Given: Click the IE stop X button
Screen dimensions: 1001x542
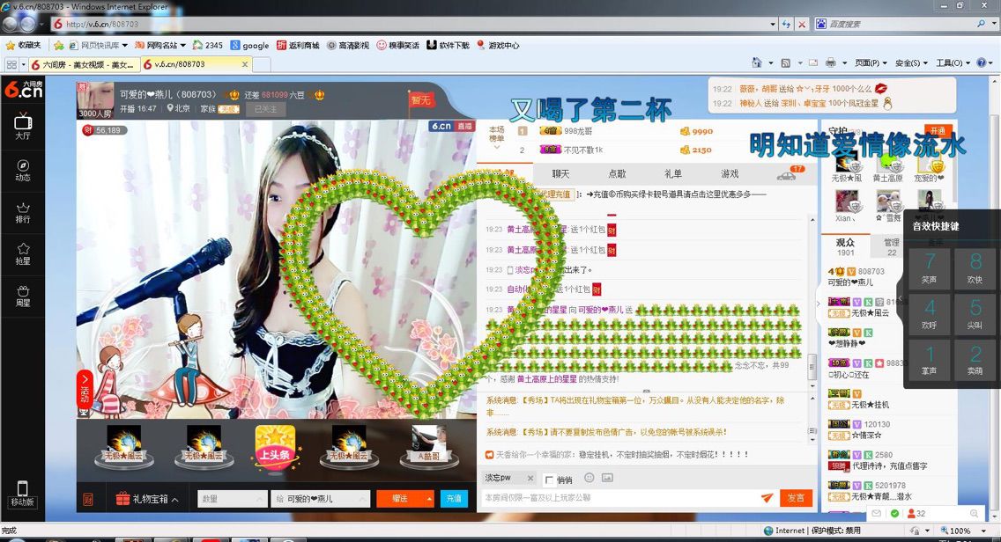Looking at the screenshot, I should coord(803,25).
